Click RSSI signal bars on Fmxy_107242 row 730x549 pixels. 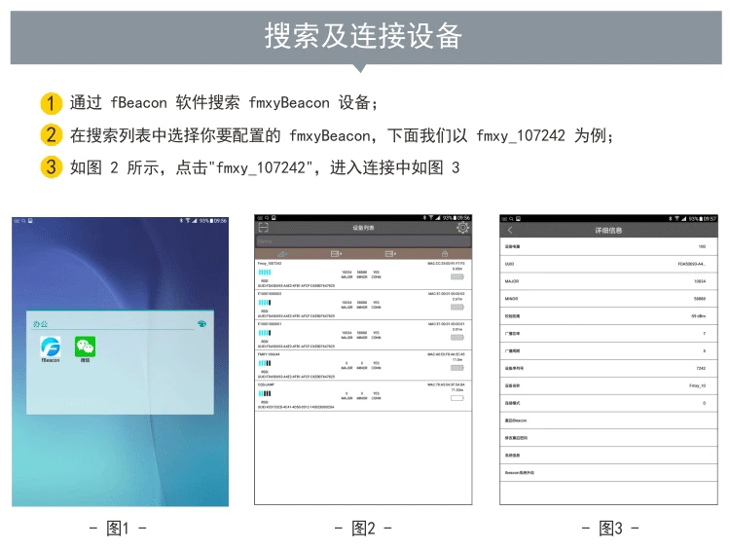tap(265, 272)
